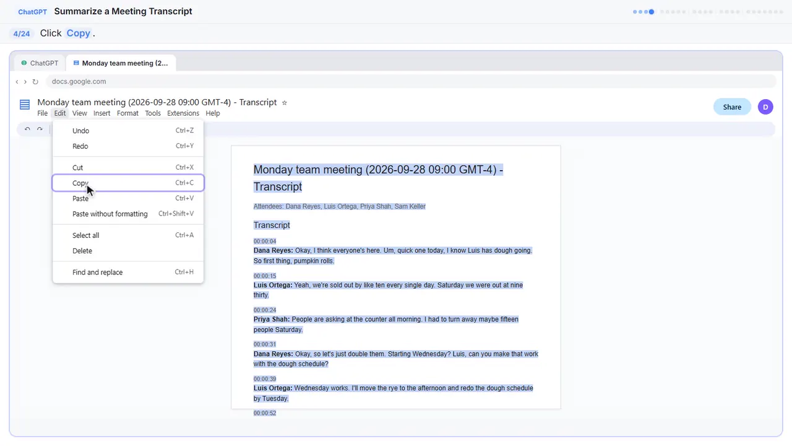Click the Share button
Viewport: 792px width, 446px height.
point(732,107)
